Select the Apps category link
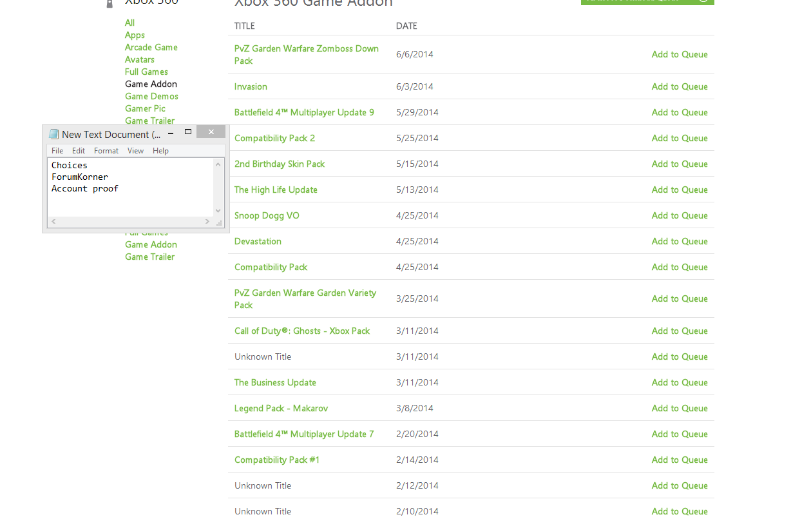The image size is (811, 517). 135,35
